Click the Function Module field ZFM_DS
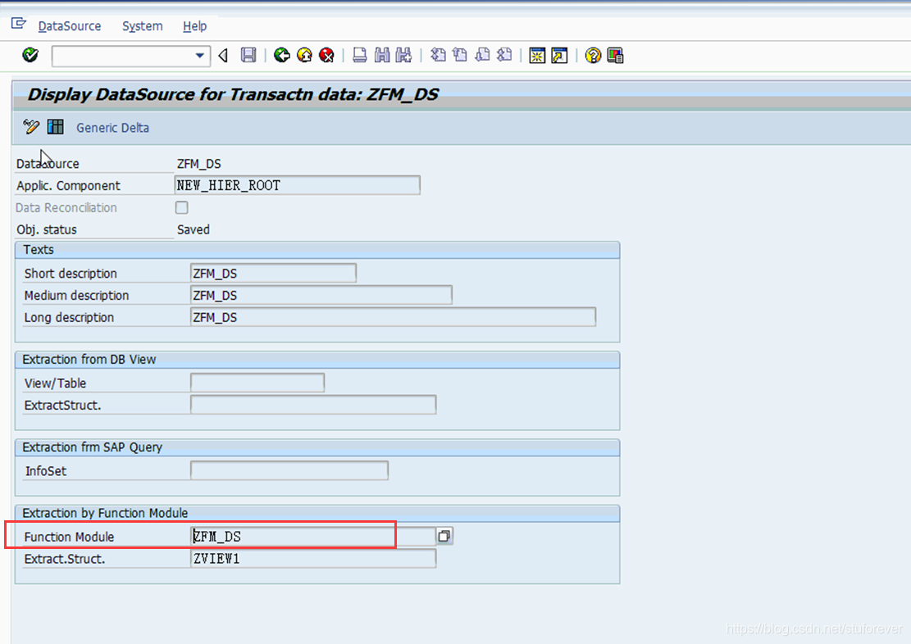 [312, 536]
